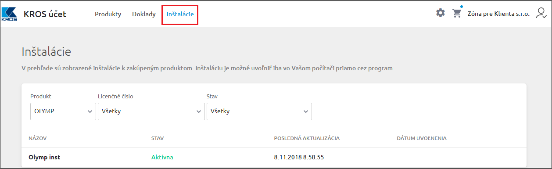Open the settings gear icon
This screenshot has height=169, width=552.
[440, 13]
